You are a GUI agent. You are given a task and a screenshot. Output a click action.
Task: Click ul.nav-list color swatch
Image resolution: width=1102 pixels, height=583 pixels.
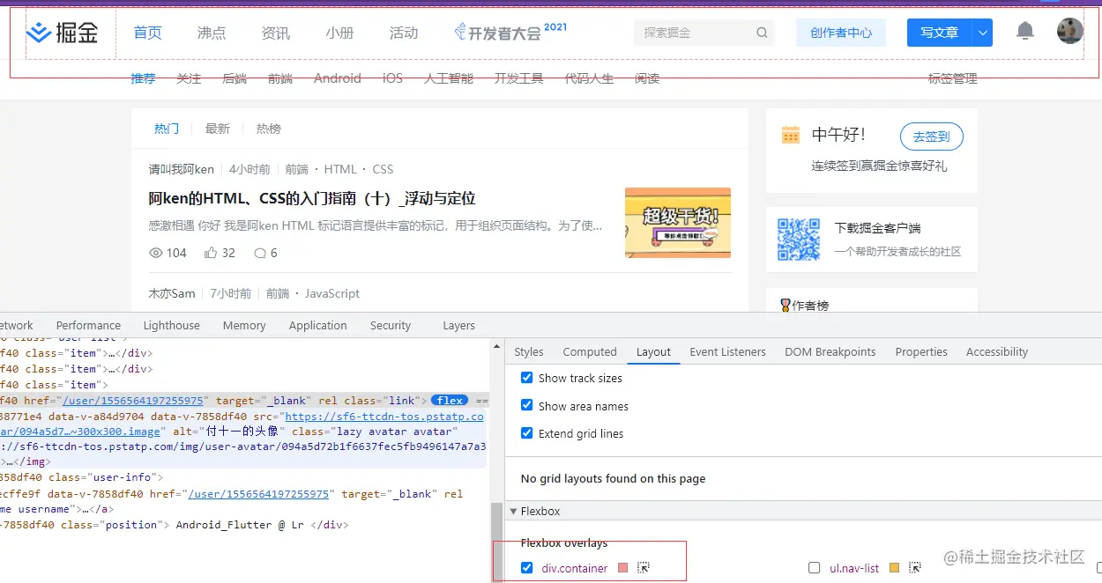click(894, 568)
